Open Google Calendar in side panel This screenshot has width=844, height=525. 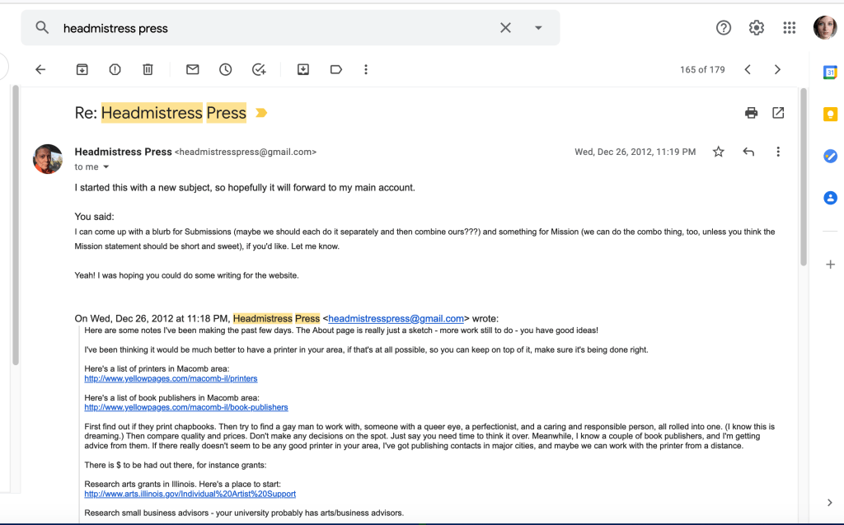coord(830,73)
